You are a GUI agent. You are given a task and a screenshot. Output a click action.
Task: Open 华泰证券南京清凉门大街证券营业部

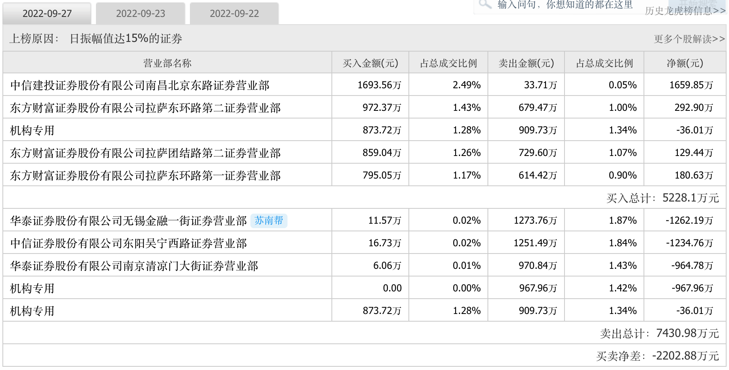tap(134, 266)
